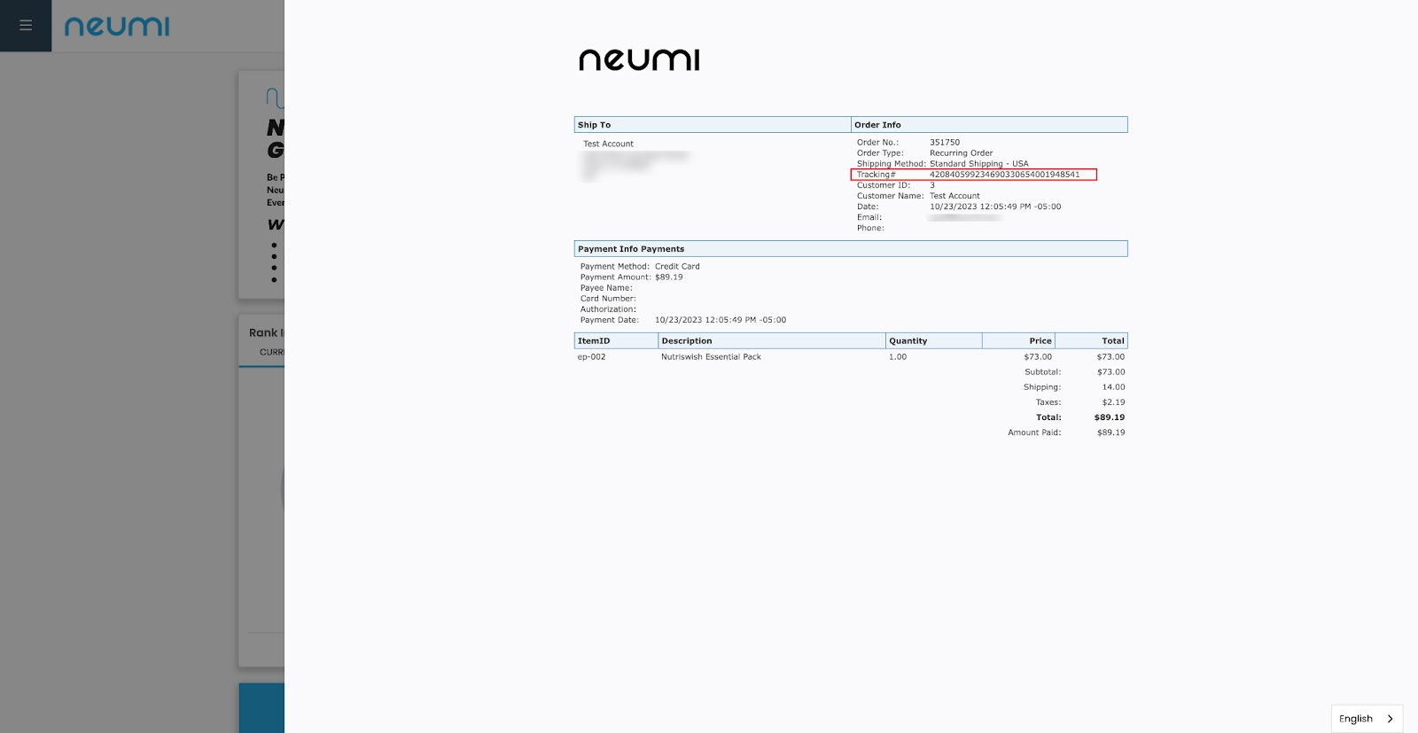Click the teal neumi logo in header
The image size is (1418, 733).
117,27
